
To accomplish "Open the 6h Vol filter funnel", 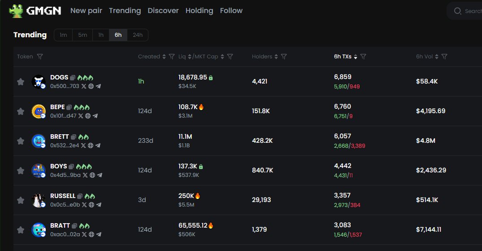I will 444,57.
